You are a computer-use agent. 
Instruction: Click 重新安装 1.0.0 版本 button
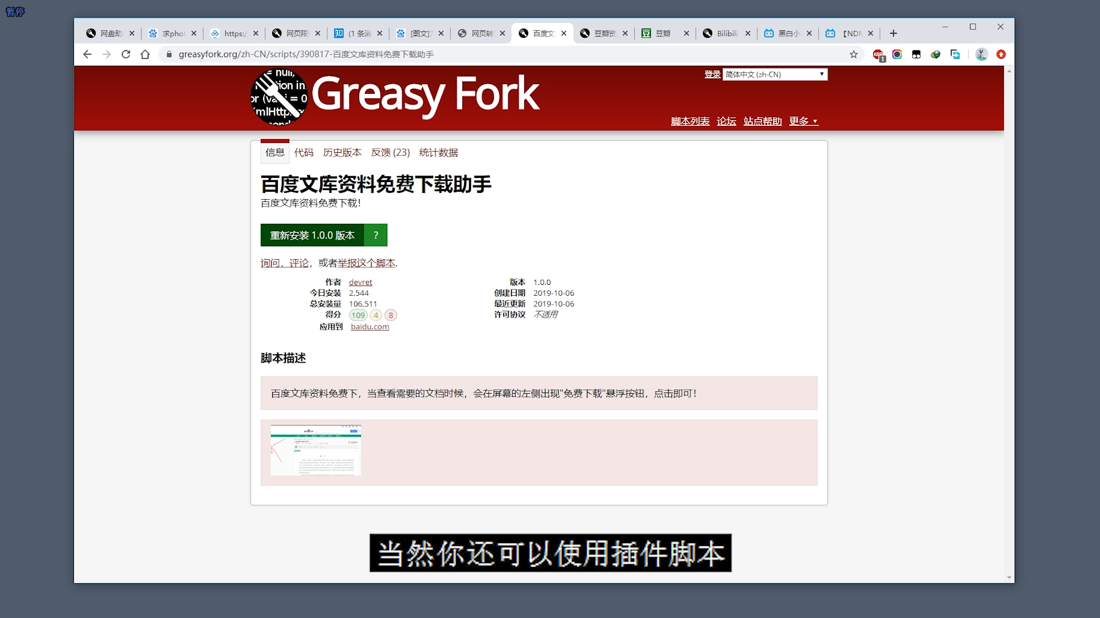coord(312,235)
